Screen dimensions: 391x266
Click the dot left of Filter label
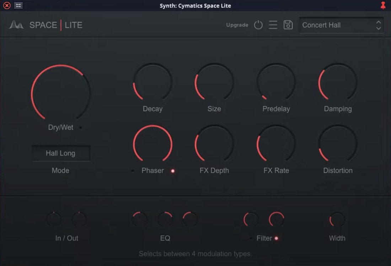tap(251, 239)
